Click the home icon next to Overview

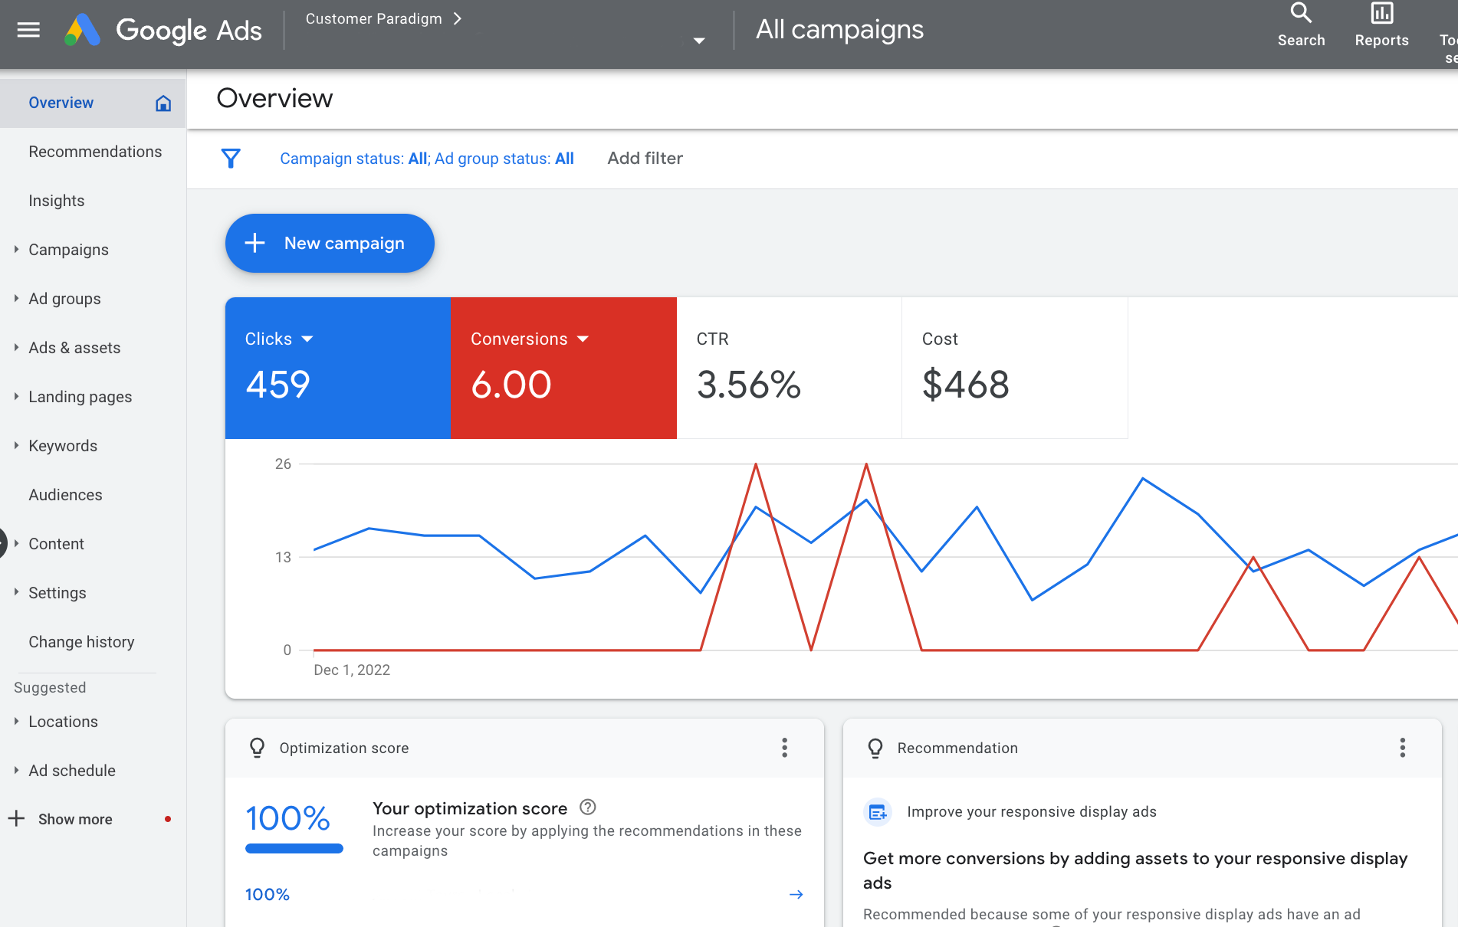163,102
